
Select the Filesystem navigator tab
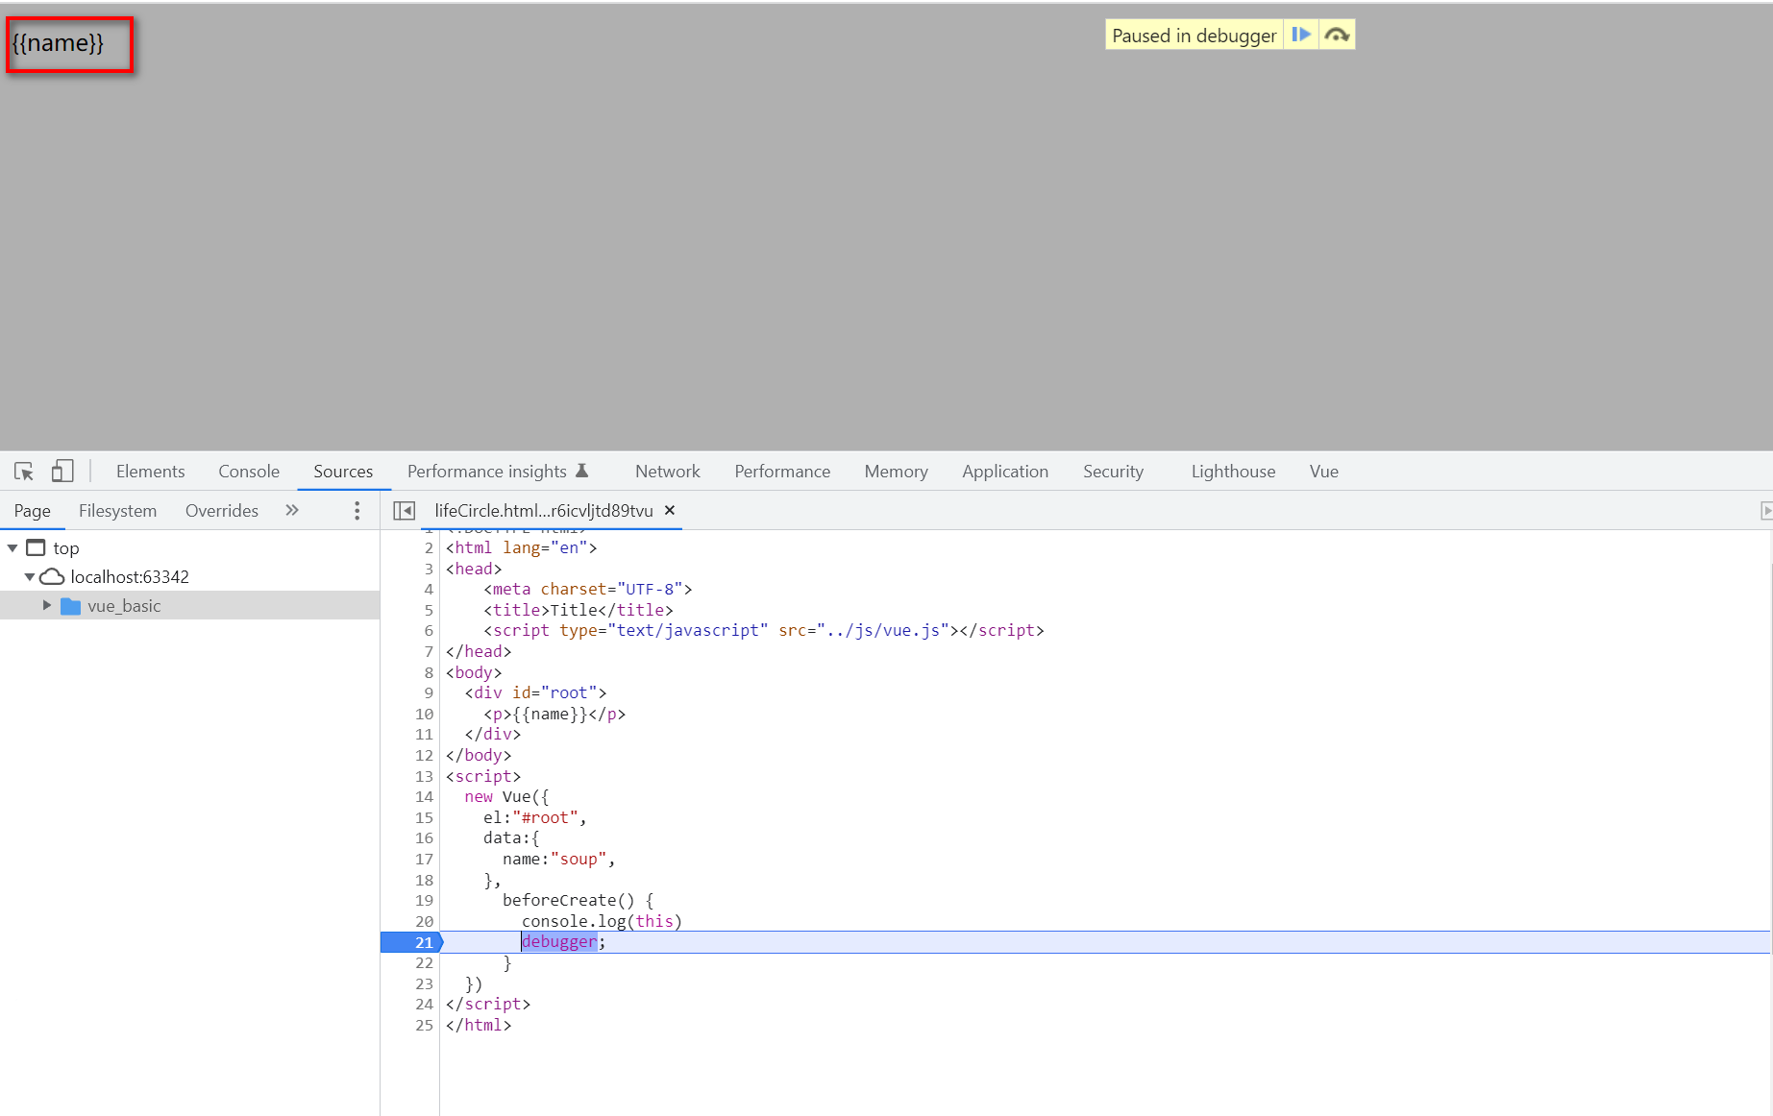pos(117,511)
